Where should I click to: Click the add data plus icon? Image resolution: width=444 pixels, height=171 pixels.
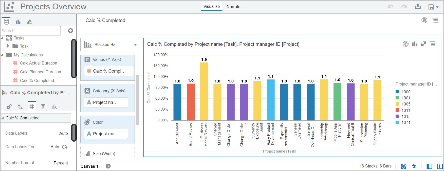point(70,31)
